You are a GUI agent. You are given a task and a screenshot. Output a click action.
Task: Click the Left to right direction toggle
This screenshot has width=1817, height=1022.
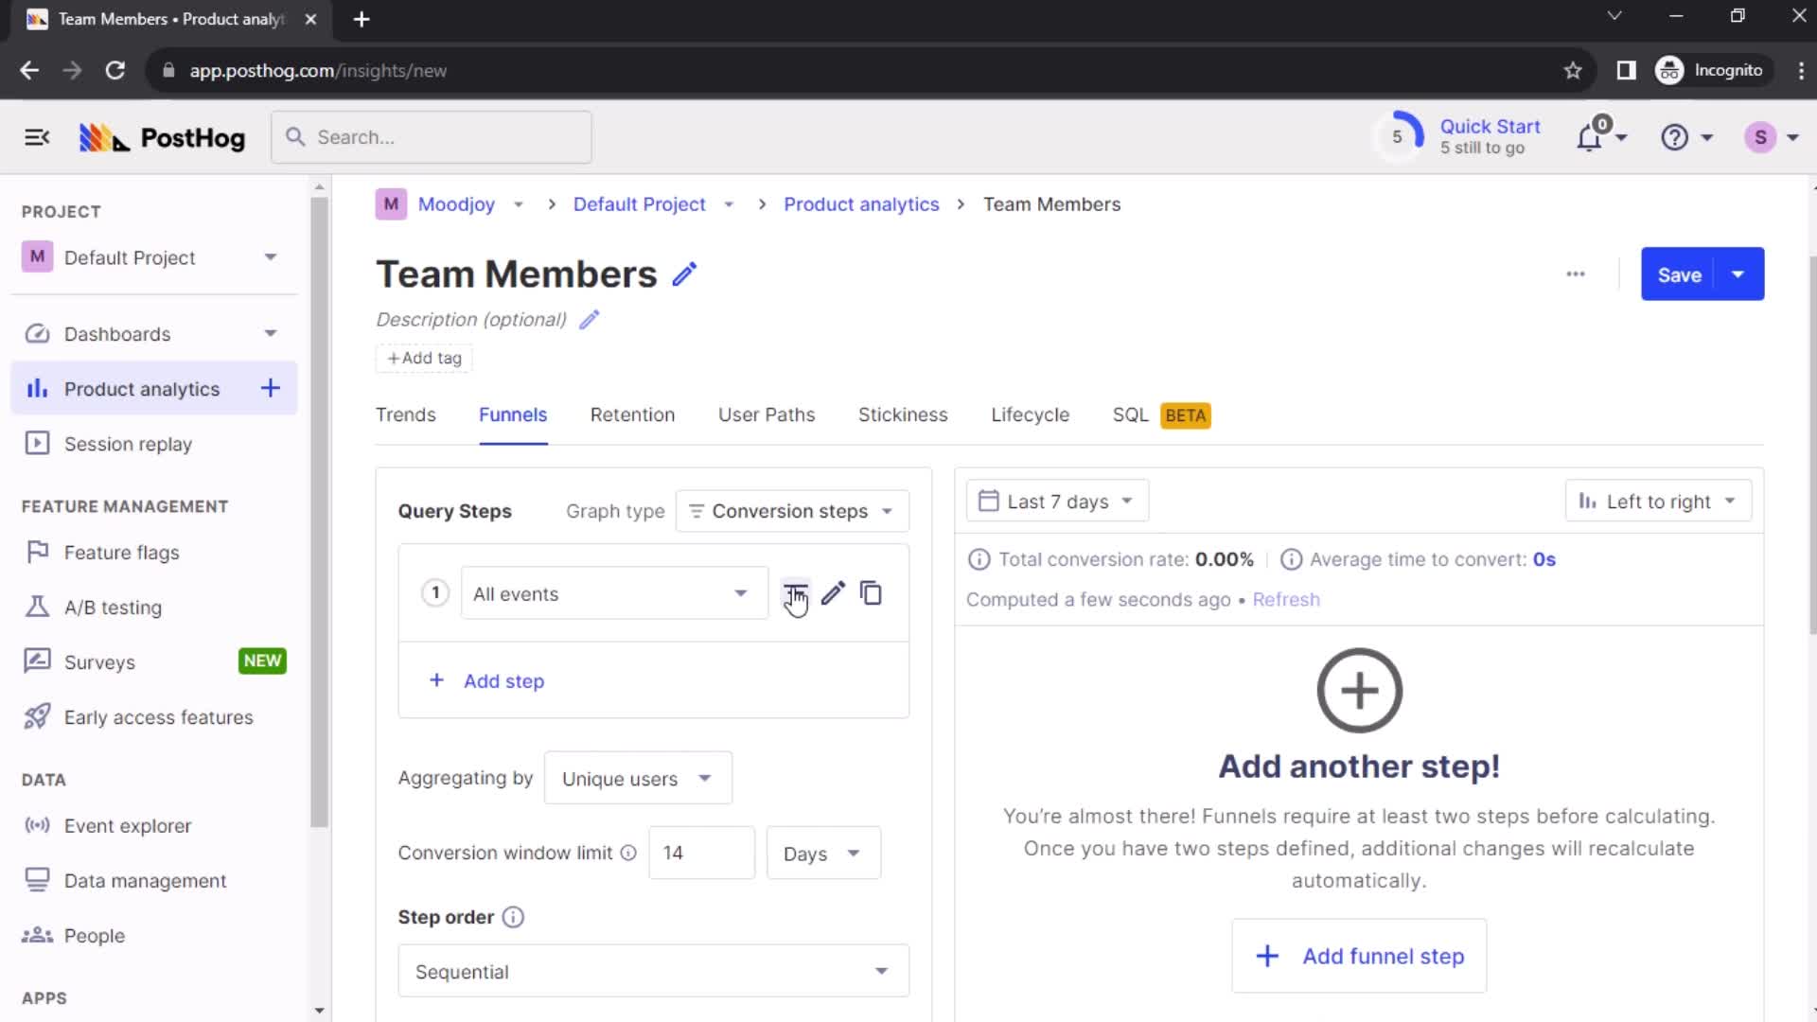(1656, 501)
